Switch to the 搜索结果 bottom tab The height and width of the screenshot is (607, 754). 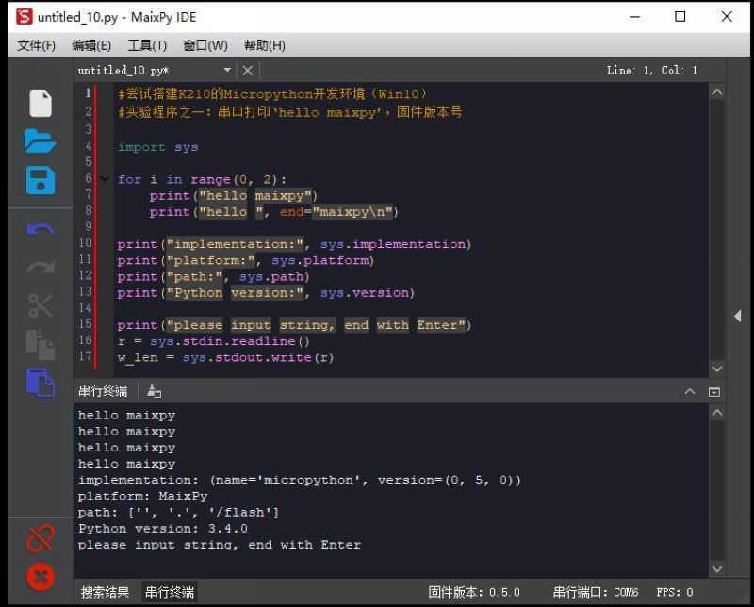[105, 592]
